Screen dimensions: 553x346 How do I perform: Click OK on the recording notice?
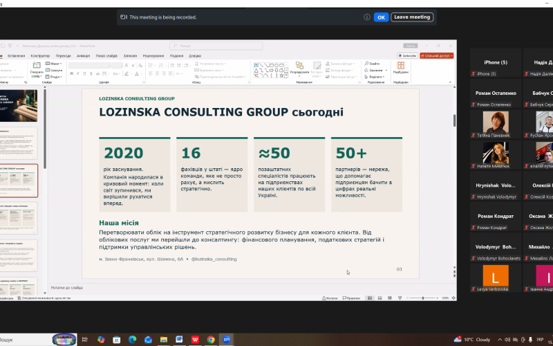[x=382, y=17]
